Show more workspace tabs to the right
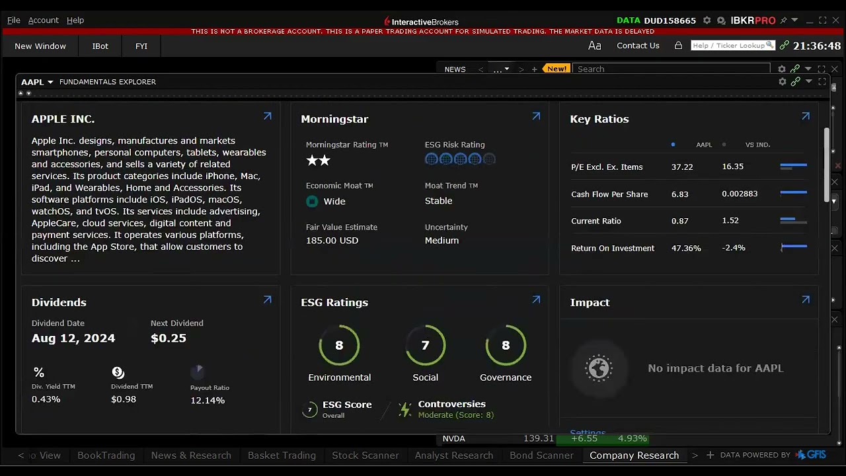This screenshot has width=846, height=476. 695,455
